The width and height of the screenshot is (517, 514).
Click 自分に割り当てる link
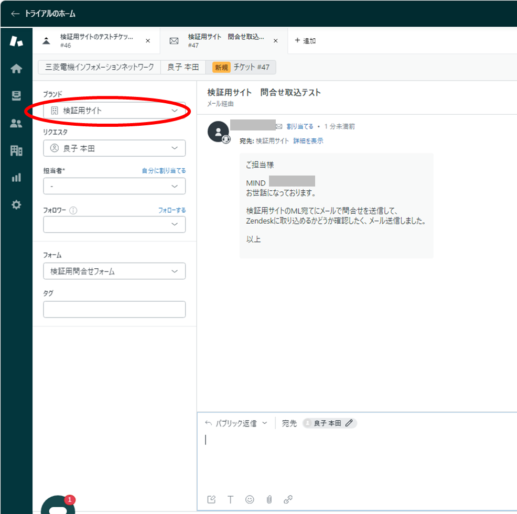click(164, 171)
